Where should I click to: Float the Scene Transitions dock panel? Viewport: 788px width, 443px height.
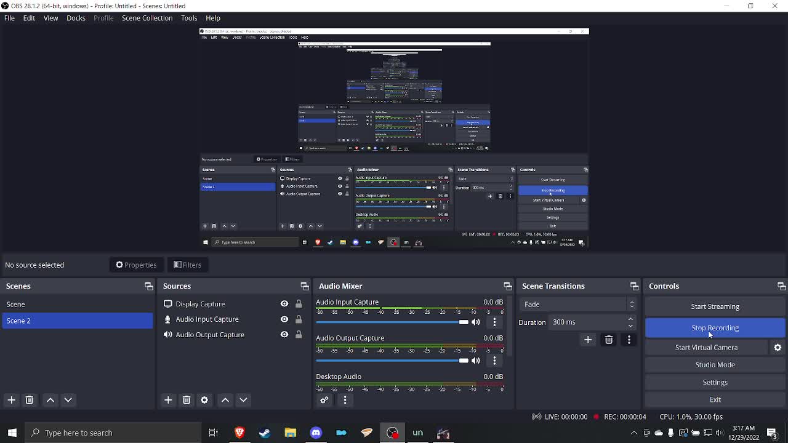click(x=634, y=286)
